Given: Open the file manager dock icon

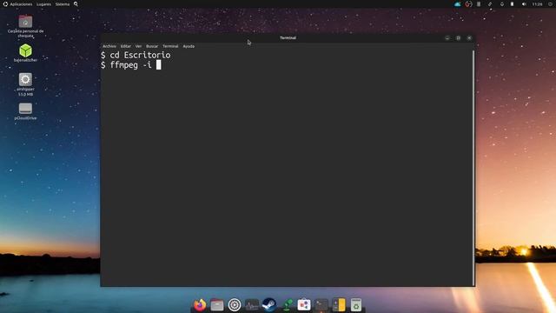Looking at the screenshot, I should 217,305.
